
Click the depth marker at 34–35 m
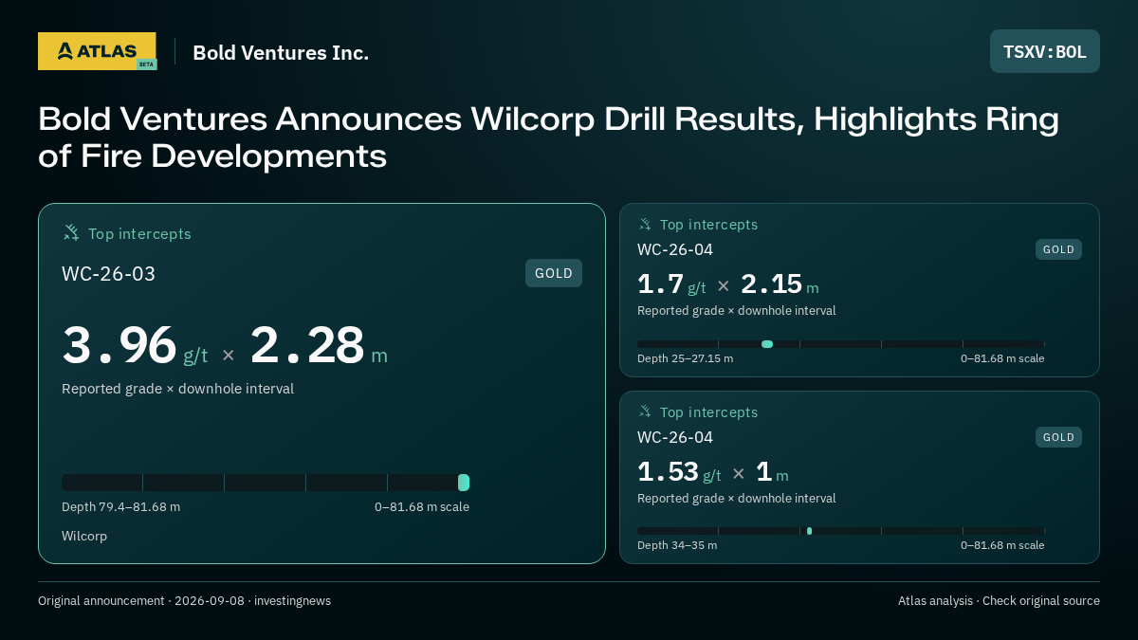click(x=809, y=531)
